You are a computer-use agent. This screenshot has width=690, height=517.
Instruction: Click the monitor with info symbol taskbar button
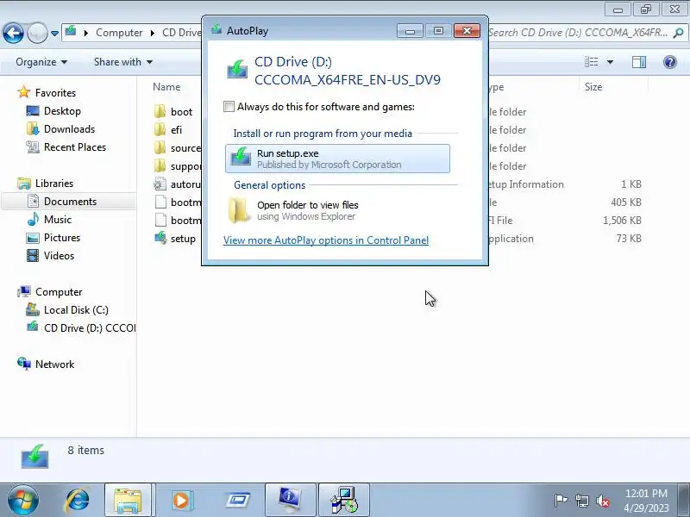[290, 500]
